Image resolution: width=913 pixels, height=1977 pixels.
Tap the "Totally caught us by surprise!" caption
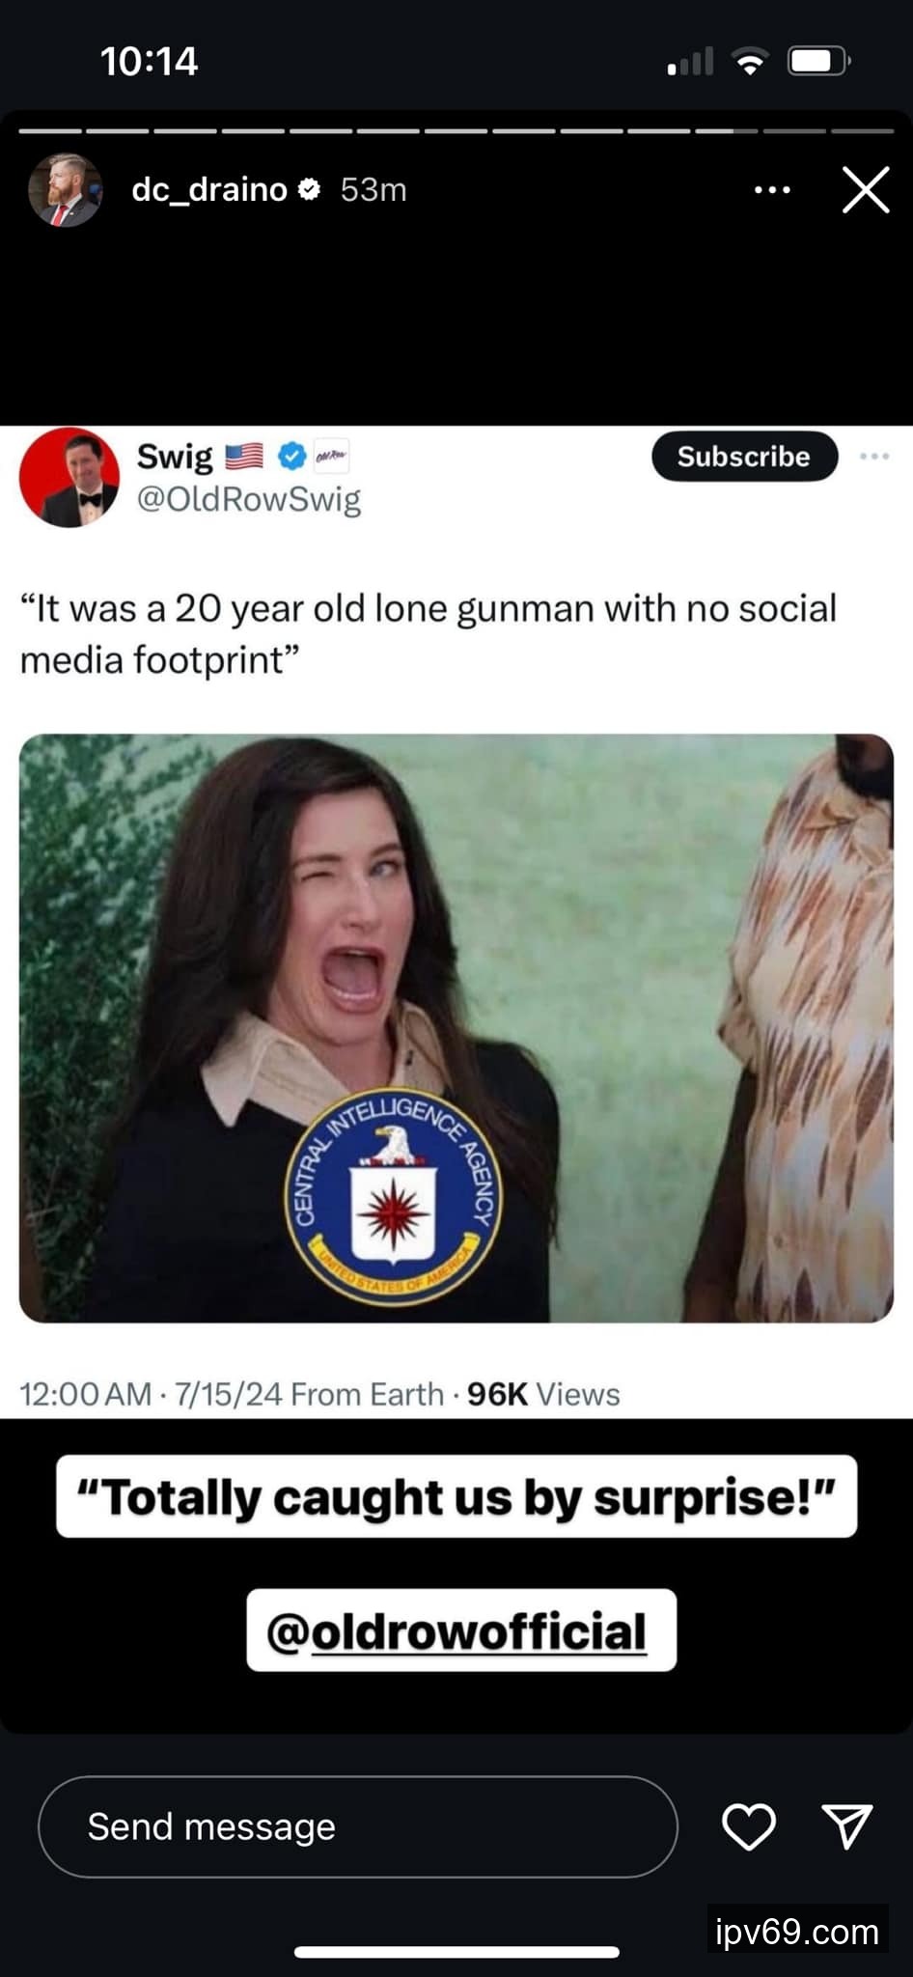pos(456,1496)
